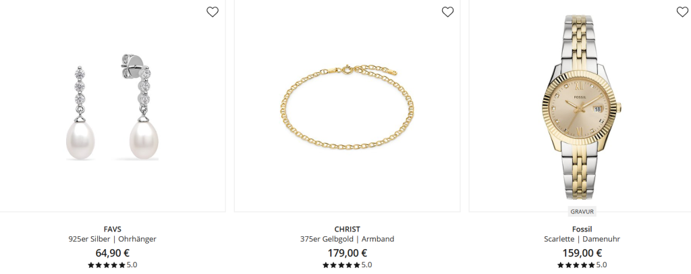
Task: Add FAVS pearl earrings to wishlist heart
Action: (x=213, y=12)
